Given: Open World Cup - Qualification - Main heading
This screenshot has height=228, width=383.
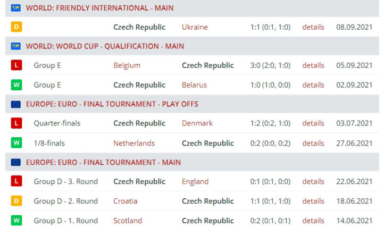Looking at the screenshot, I should coord(105,46).
